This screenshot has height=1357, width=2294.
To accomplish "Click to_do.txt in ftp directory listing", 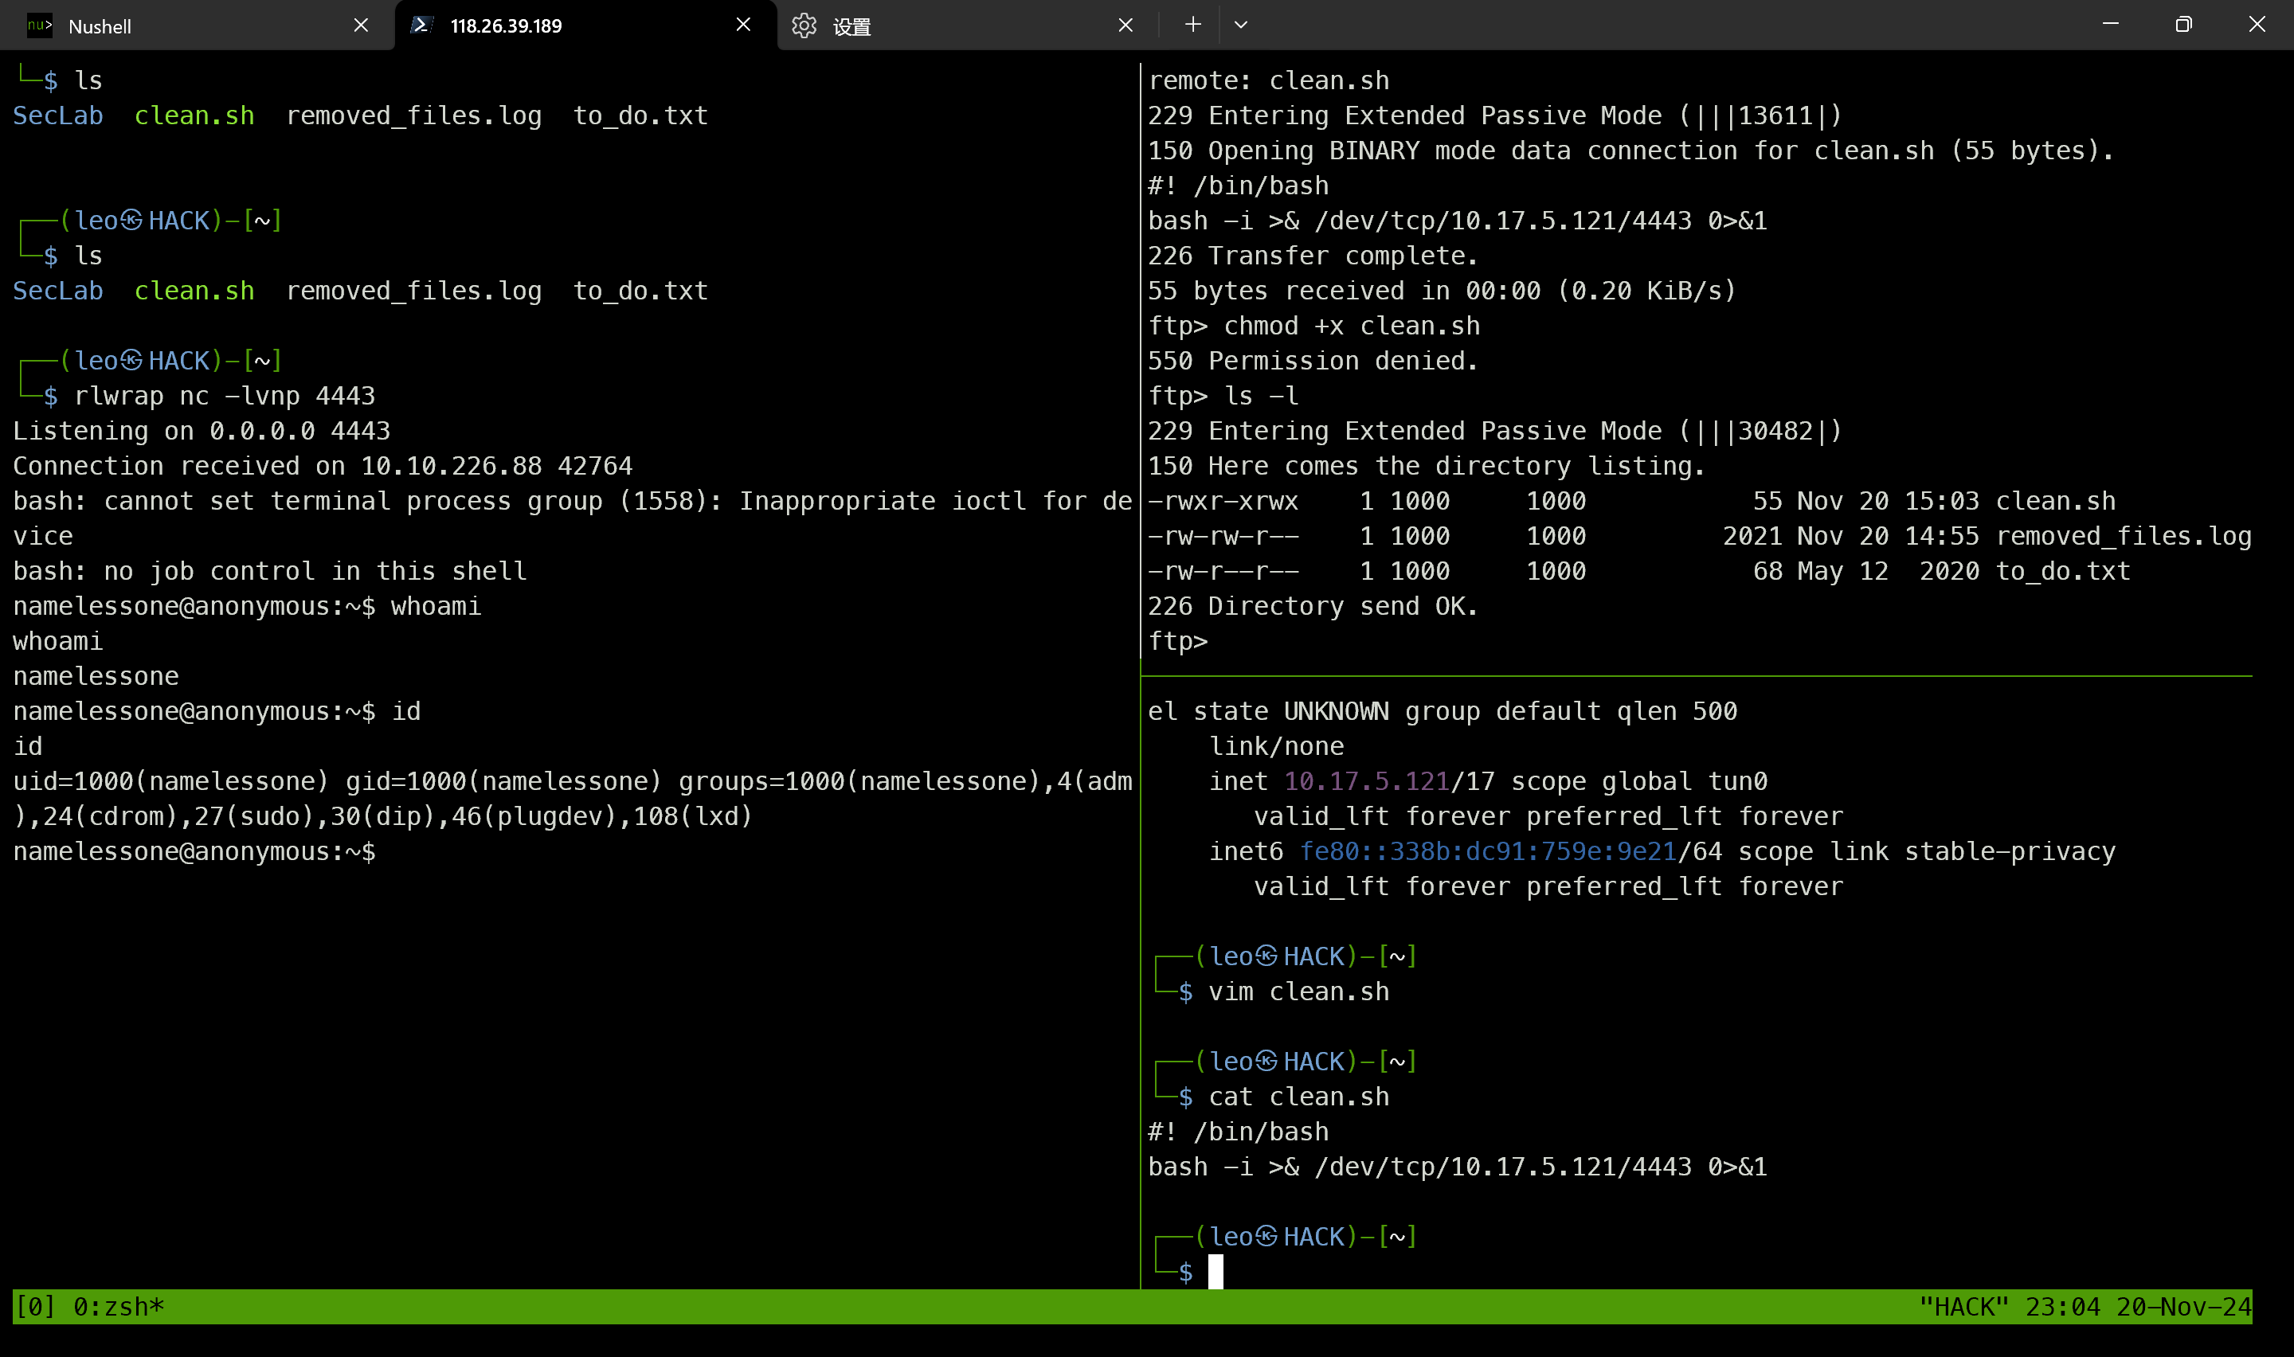I will [2063, 571].
